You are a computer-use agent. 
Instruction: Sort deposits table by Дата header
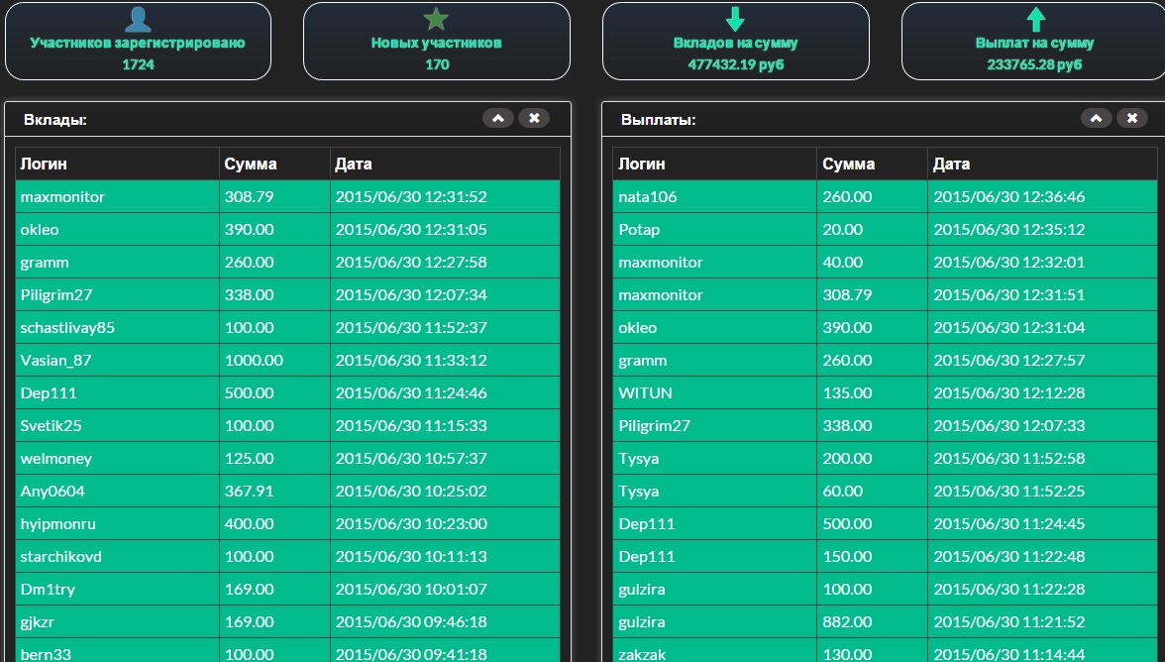pyautogui.click(x=354, y=164)
